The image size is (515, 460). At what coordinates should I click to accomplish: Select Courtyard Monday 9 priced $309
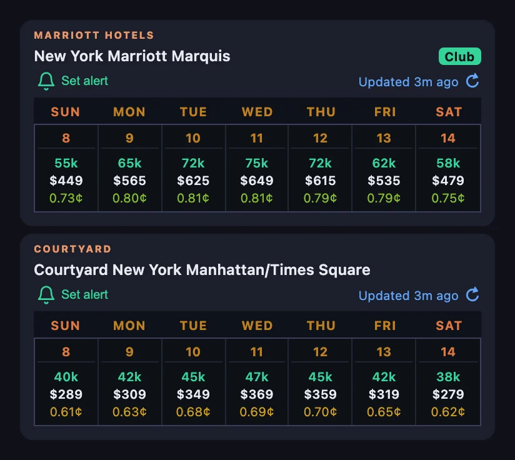point(130,382)
